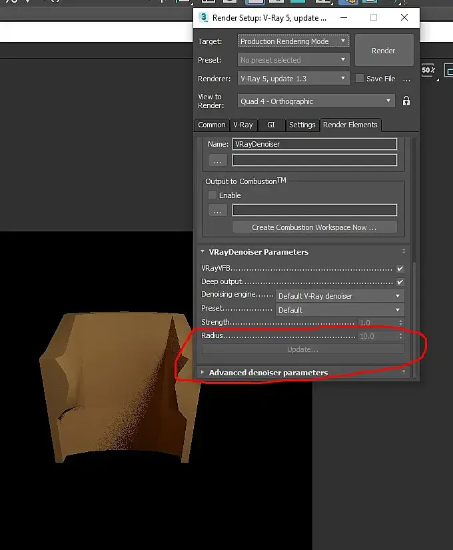The height and width of the screenshot is (550, 453).
Task: Select the Render Elements tab
Action: point(350,125)
